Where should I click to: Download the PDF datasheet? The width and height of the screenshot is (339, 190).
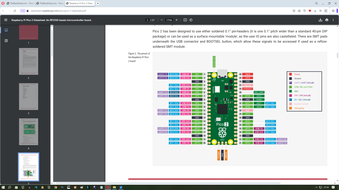[x=320, y=20]
